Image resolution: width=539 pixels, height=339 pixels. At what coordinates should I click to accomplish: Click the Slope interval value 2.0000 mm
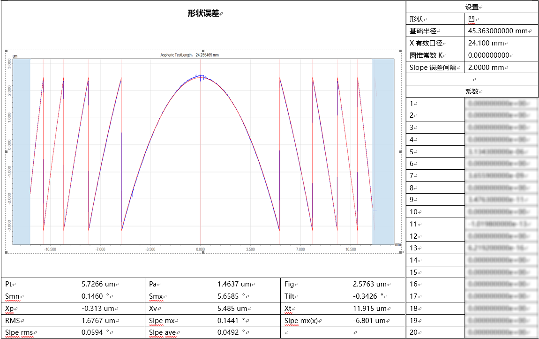[x=486, y=68]
